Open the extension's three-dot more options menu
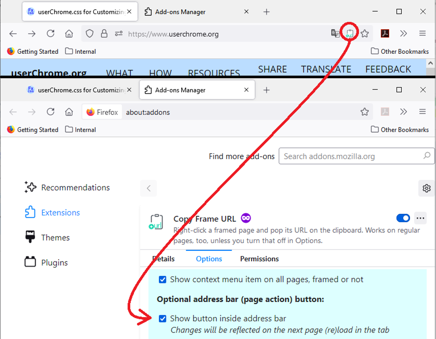436x339 pixels. [420, 218]
